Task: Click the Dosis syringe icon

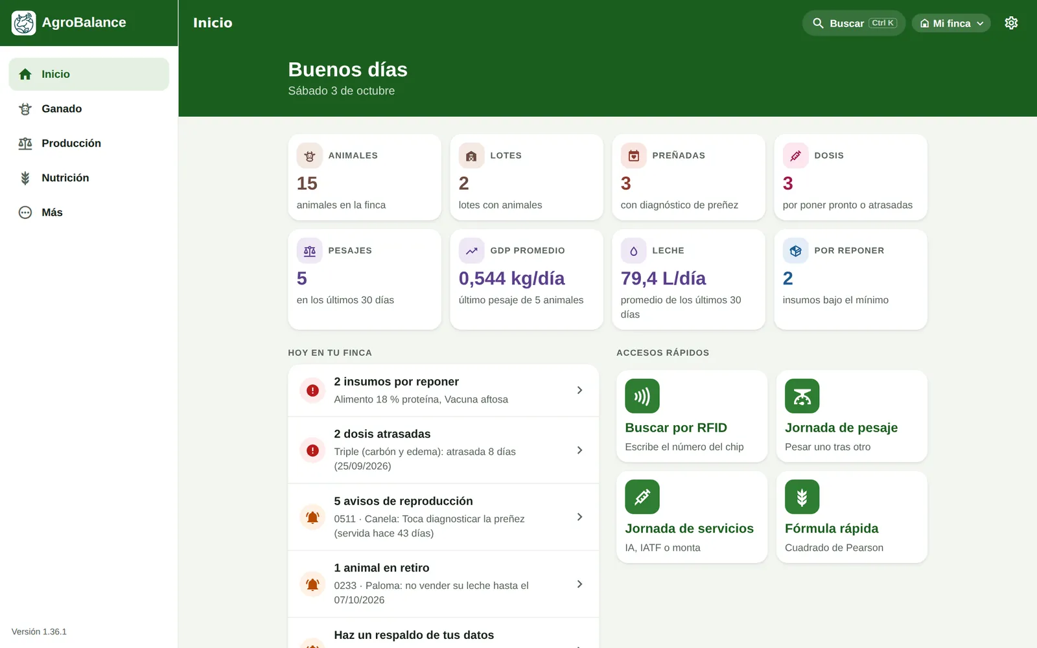Action: (x=795, y=156)
